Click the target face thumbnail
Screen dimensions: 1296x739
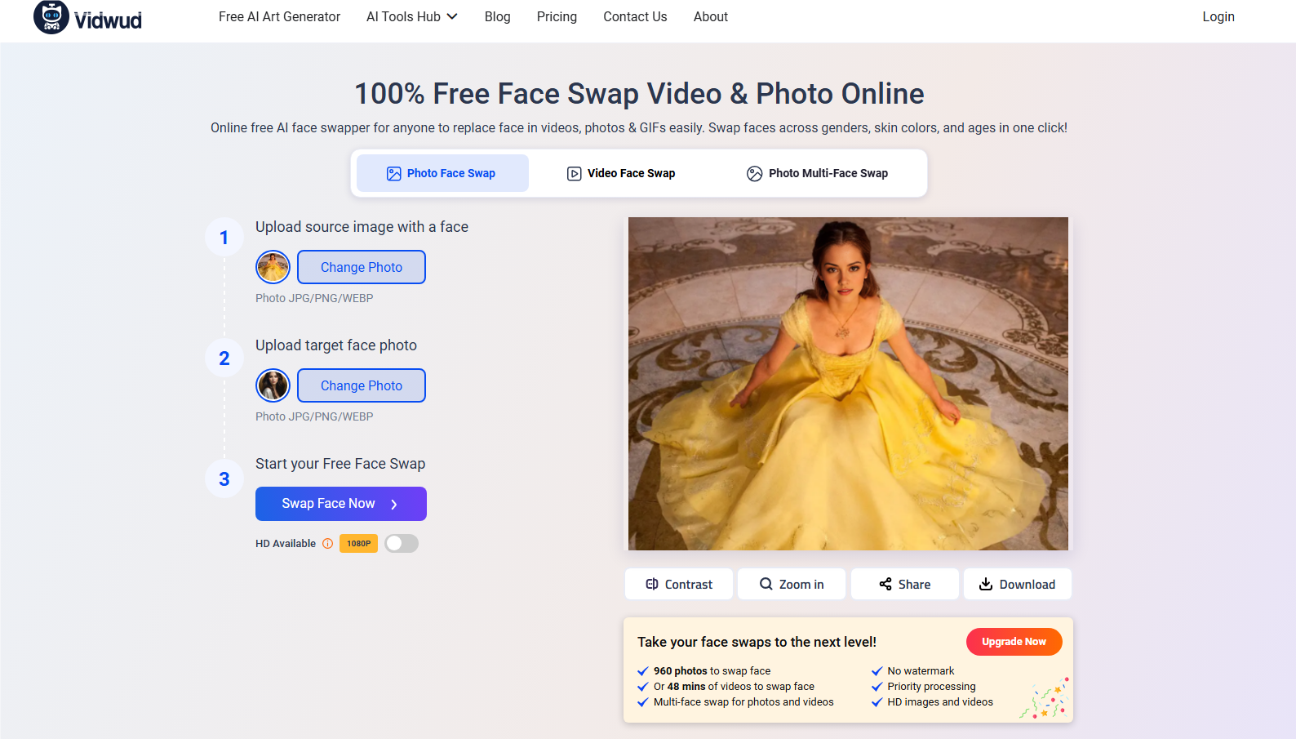(273, 385)
